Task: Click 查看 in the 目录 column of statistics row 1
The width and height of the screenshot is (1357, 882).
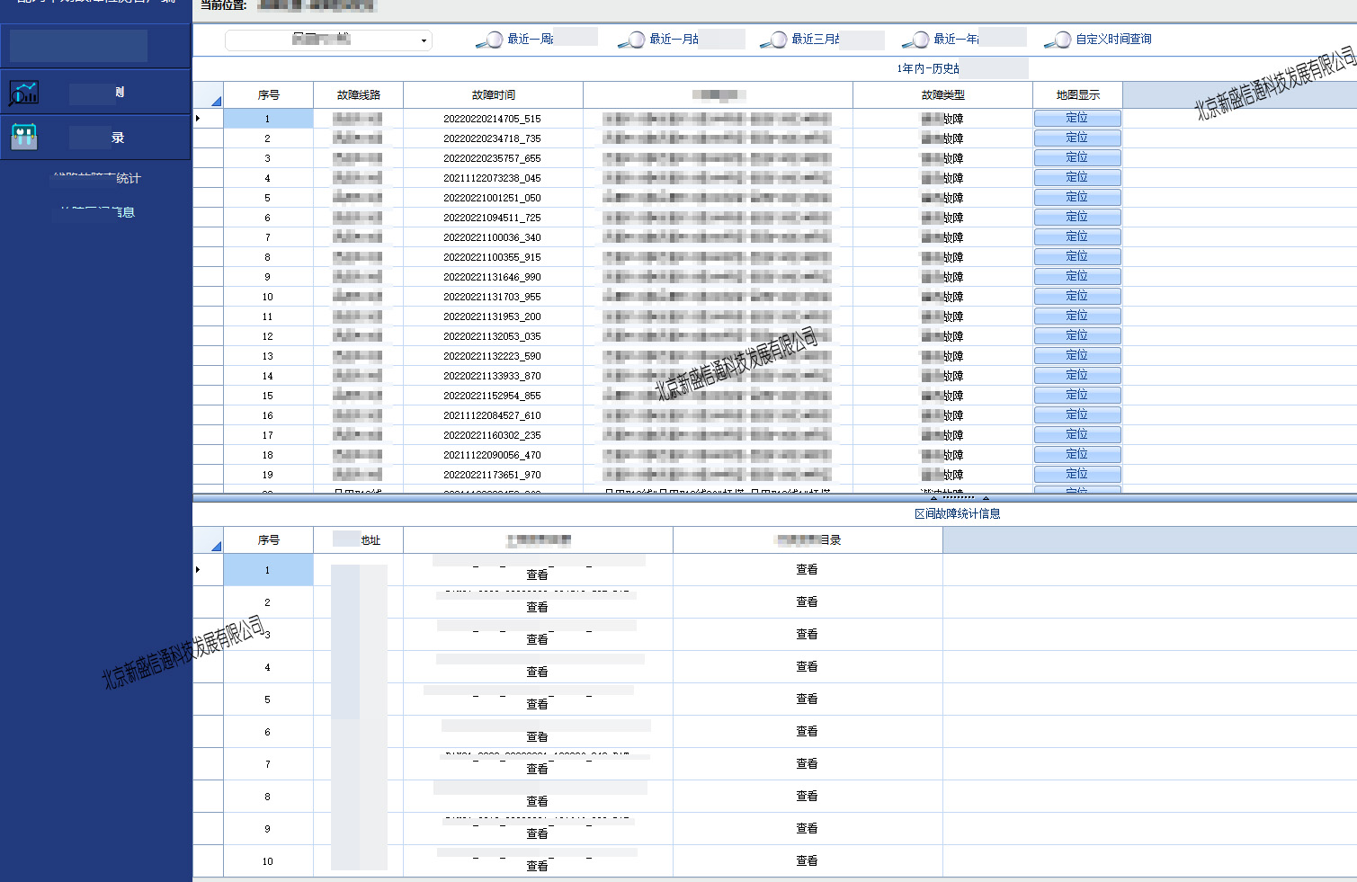Action: (x=807, y=569)
